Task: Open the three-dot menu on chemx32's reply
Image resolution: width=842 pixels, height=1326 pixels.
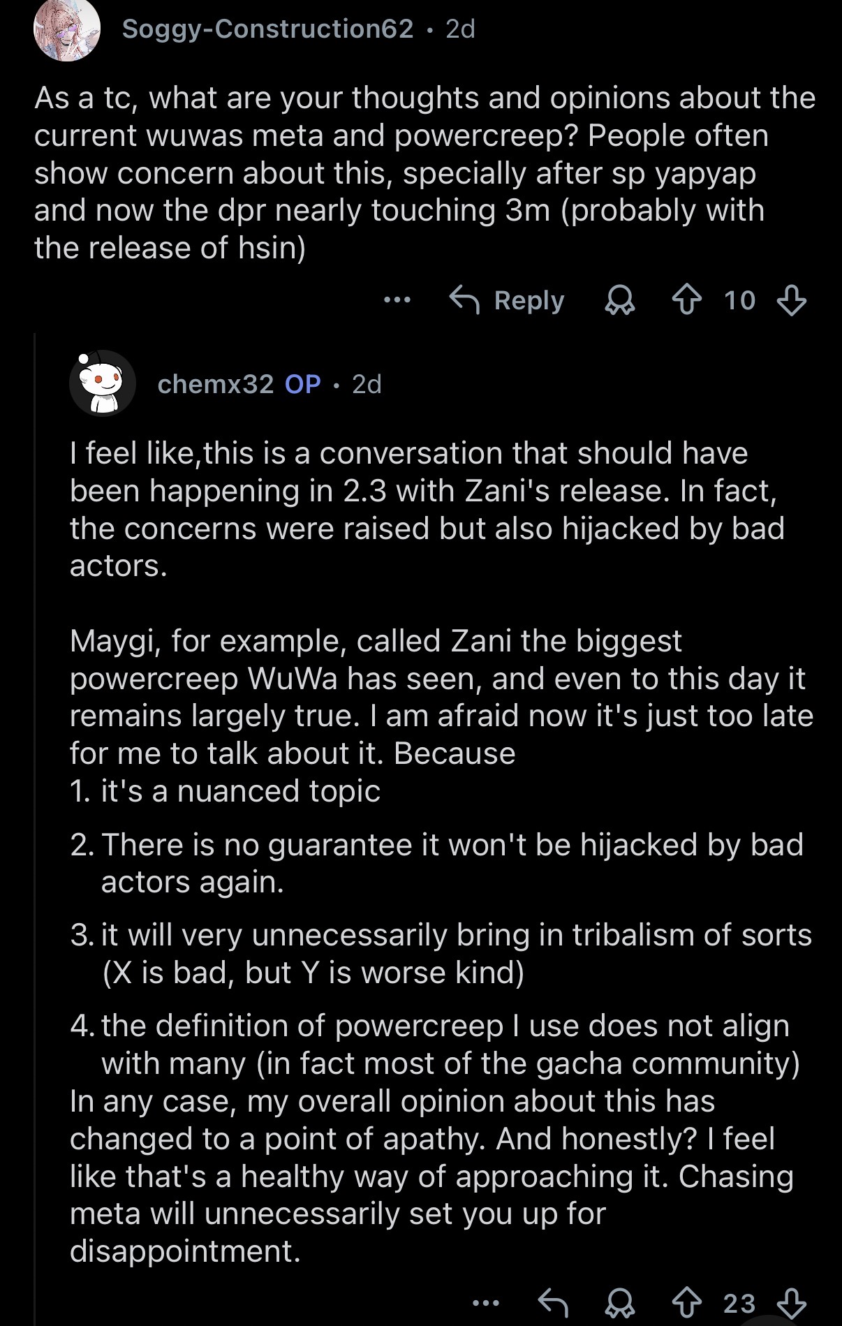Action: click(x=486, y=1303)
